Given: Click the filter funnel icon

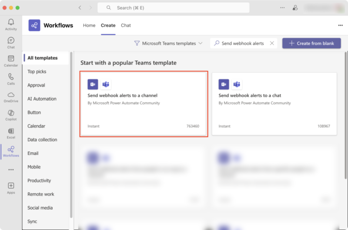Looking at the screenshot, I should pos(137,43).
